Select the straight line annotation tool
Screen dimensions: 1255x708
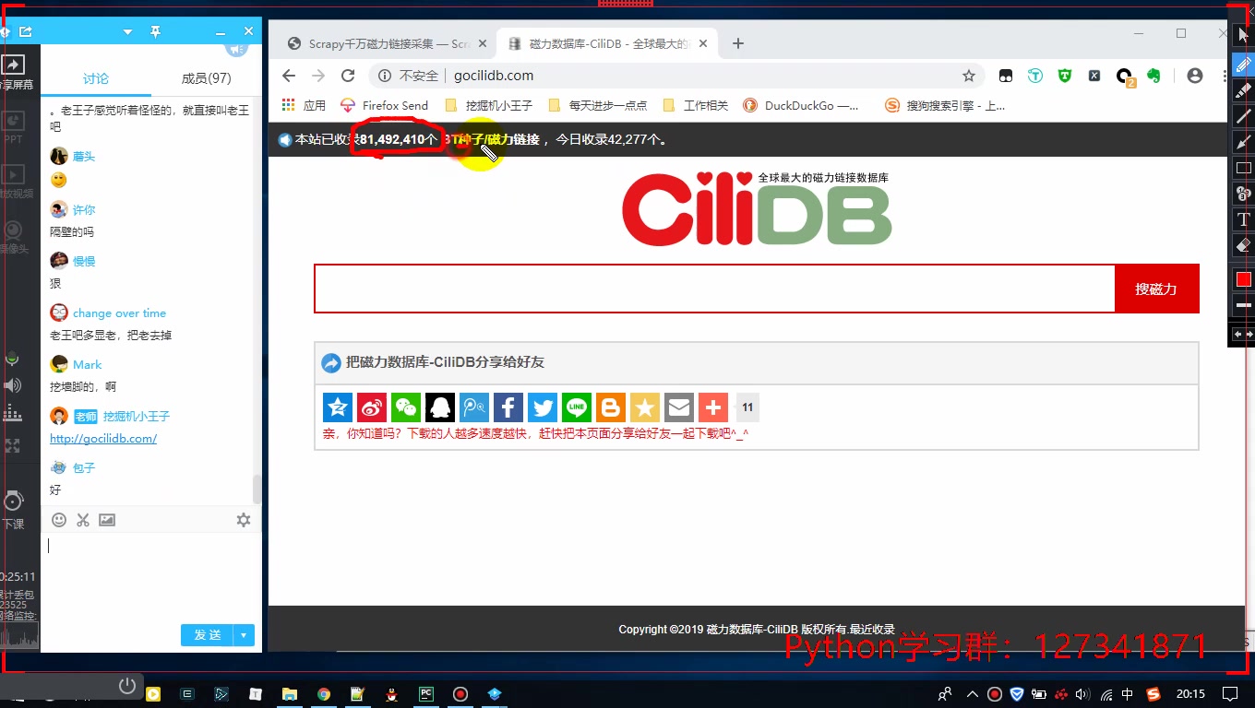point(1243,115)
